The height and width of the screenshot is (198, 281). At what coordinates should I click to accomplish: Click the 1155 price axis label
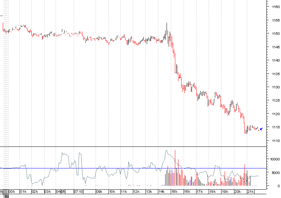(276, 21)
